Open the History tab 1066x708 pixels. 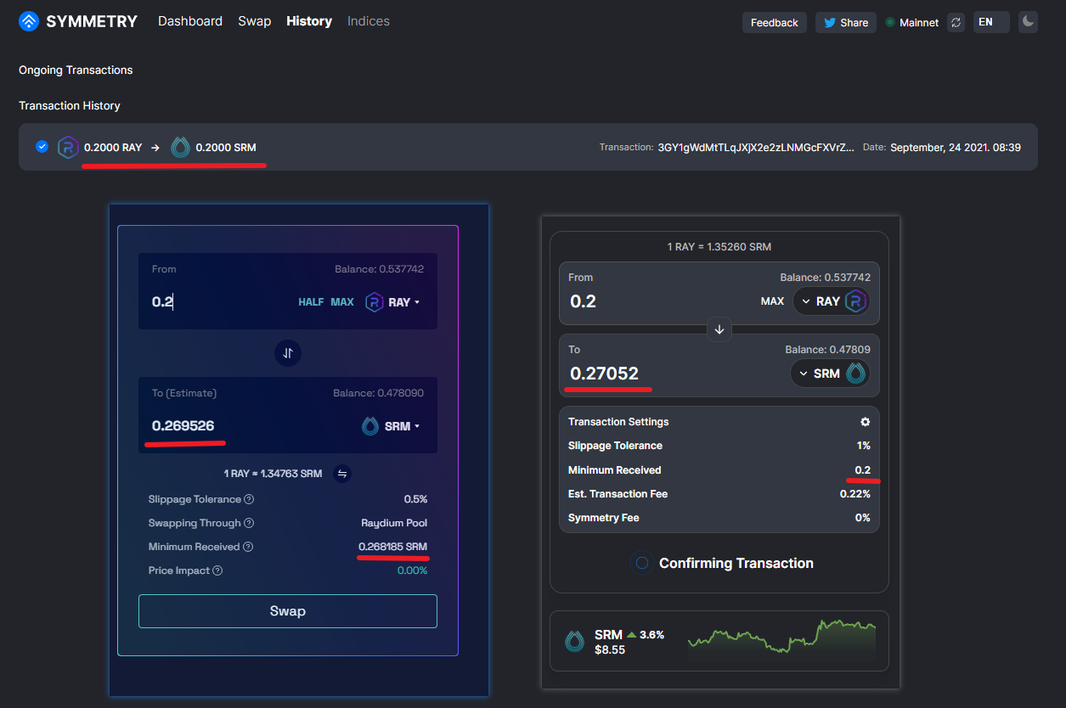(309, 21)
